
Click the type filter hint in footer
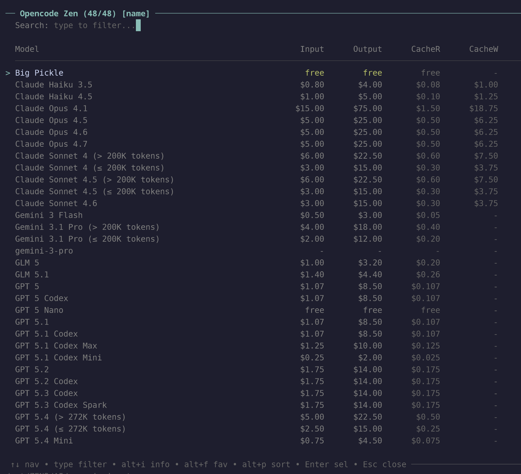pyautogui.click(x=80, y=465)
